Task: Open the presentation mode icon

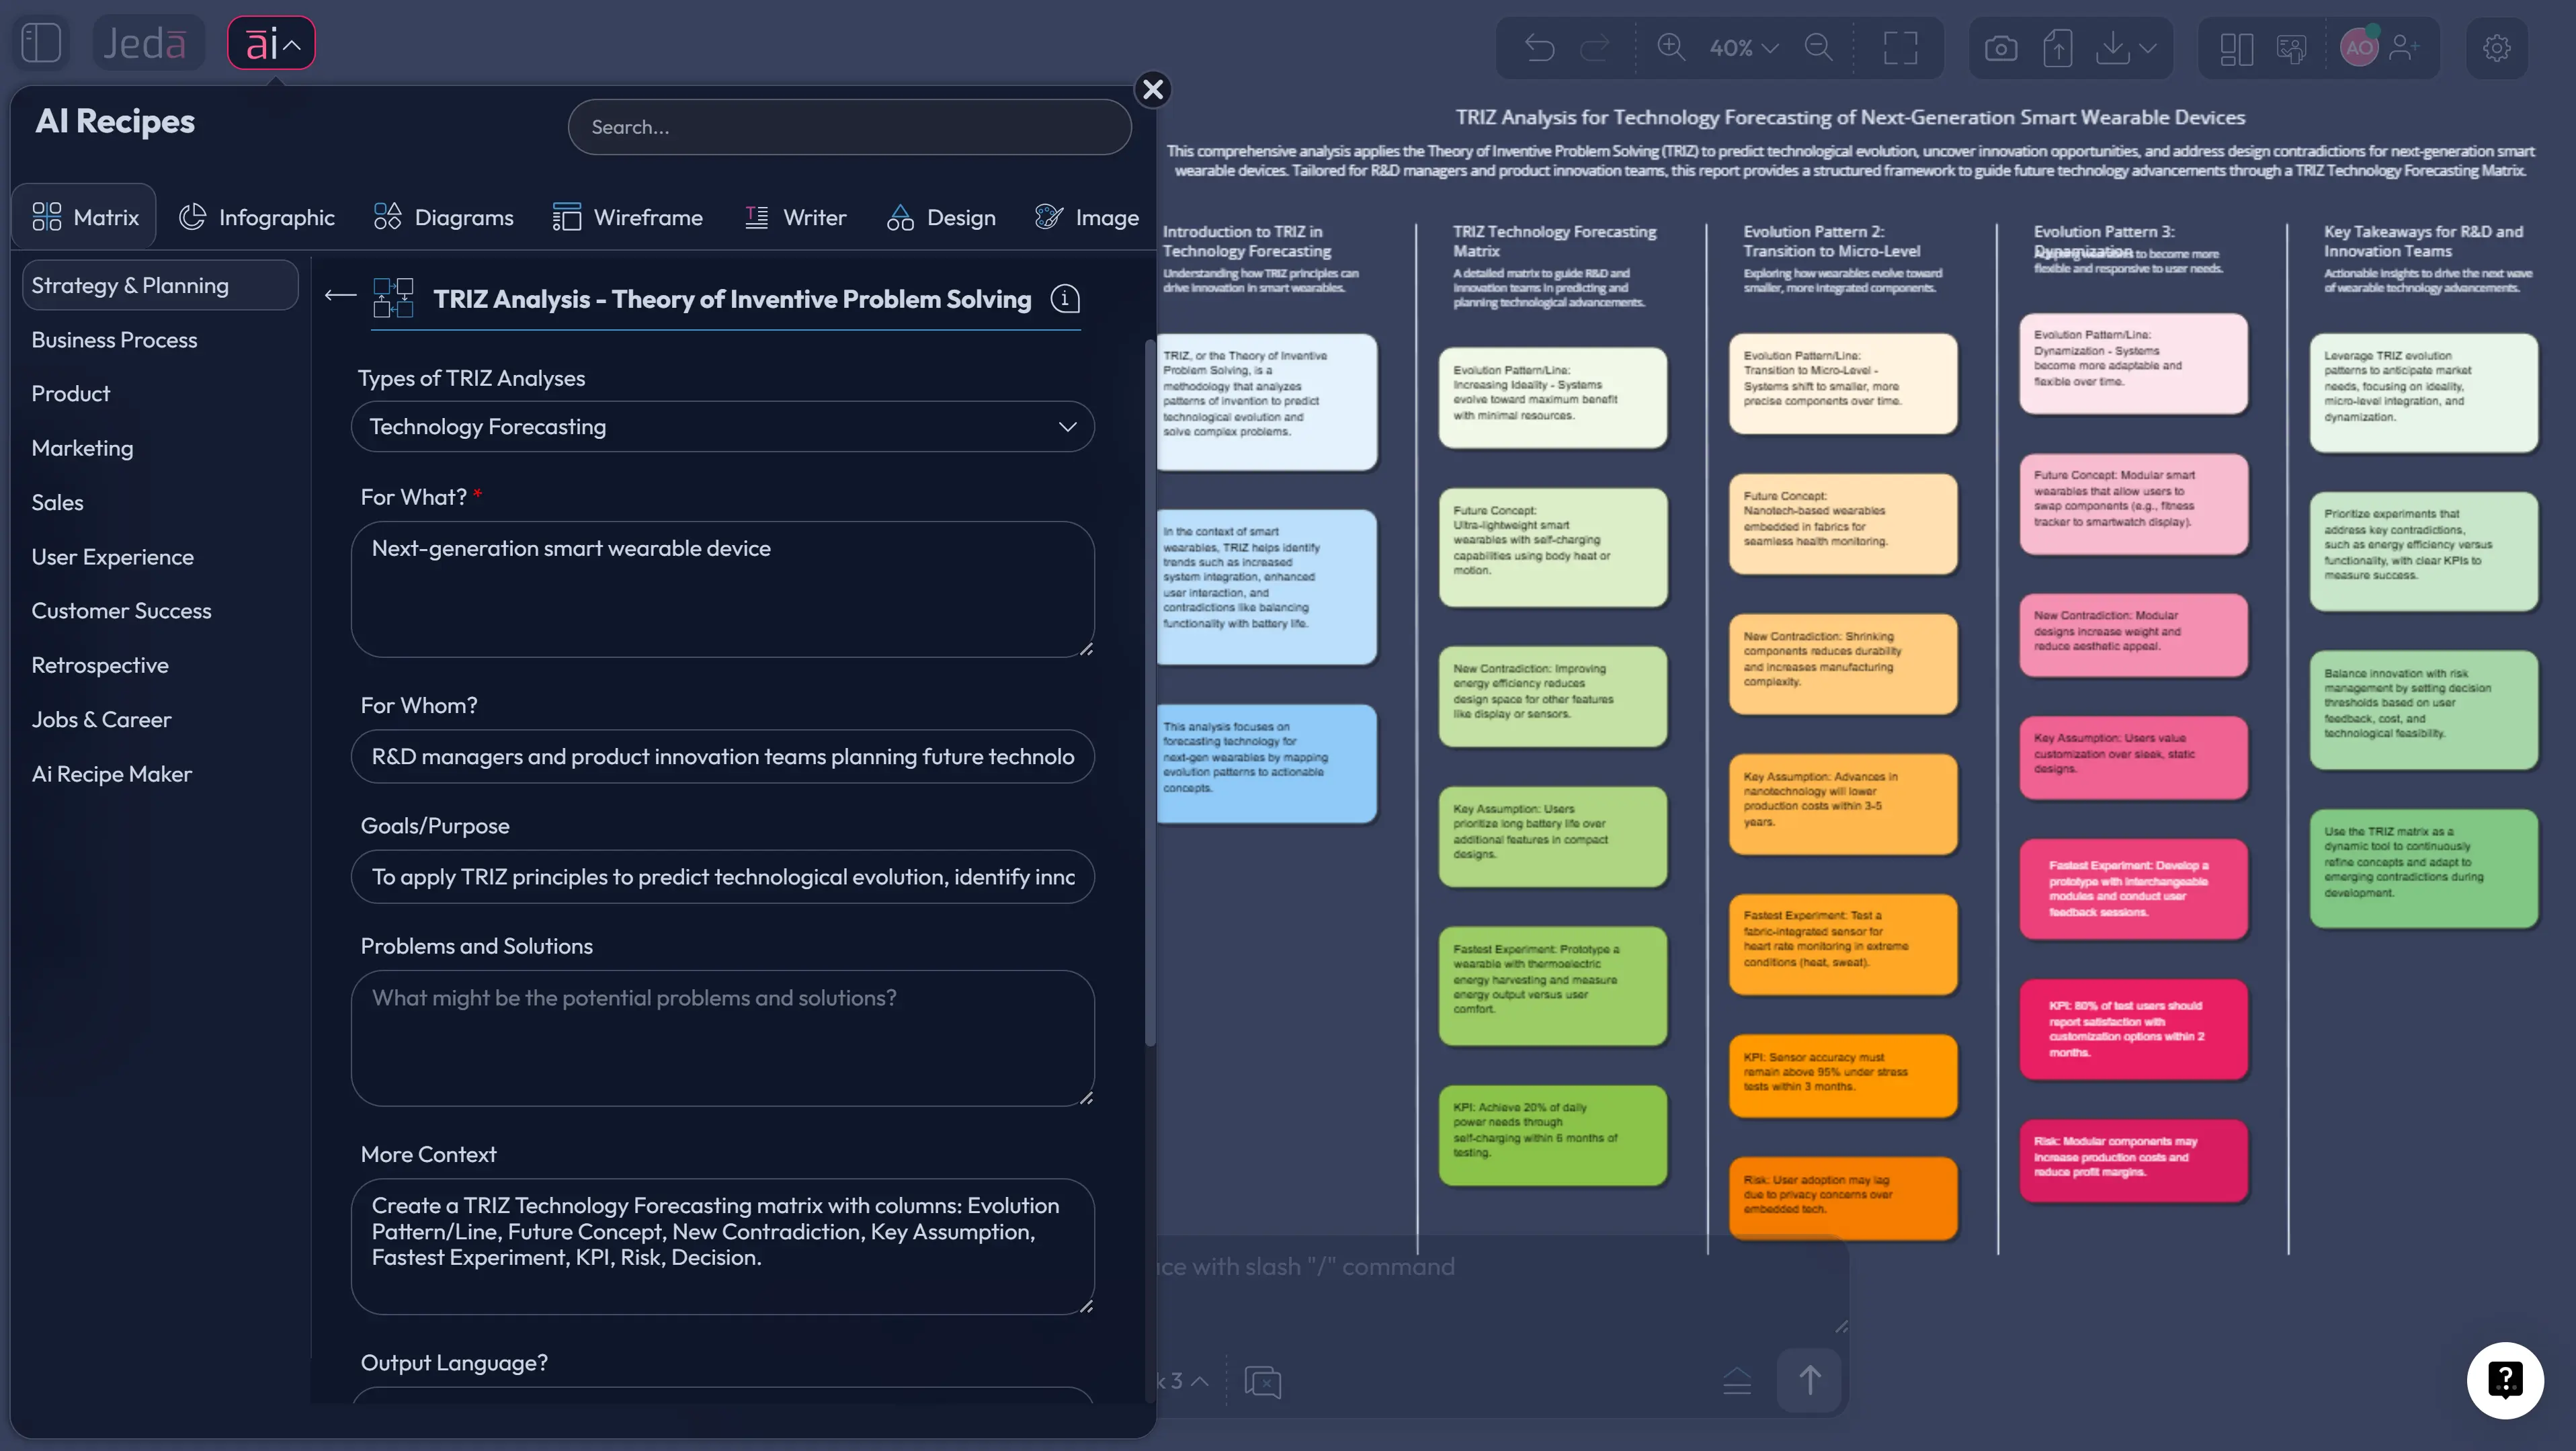Action: tap(2291, 48)
